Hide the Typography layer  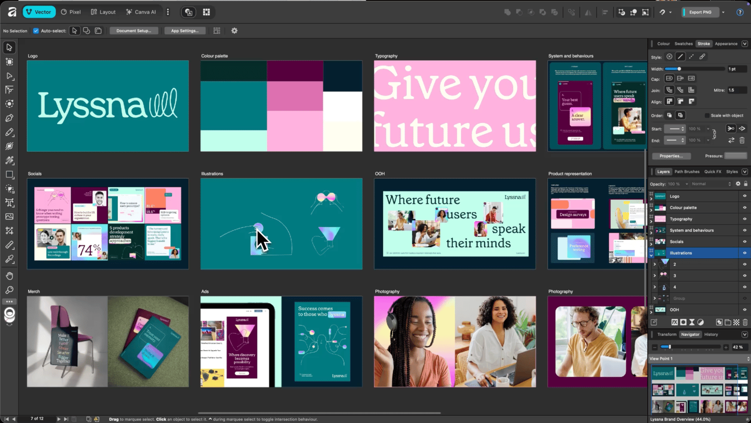(744, 219)
